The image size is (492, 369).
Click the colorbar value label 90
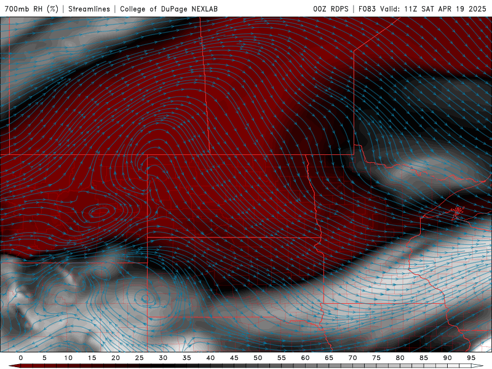click(x=447, y=358)
